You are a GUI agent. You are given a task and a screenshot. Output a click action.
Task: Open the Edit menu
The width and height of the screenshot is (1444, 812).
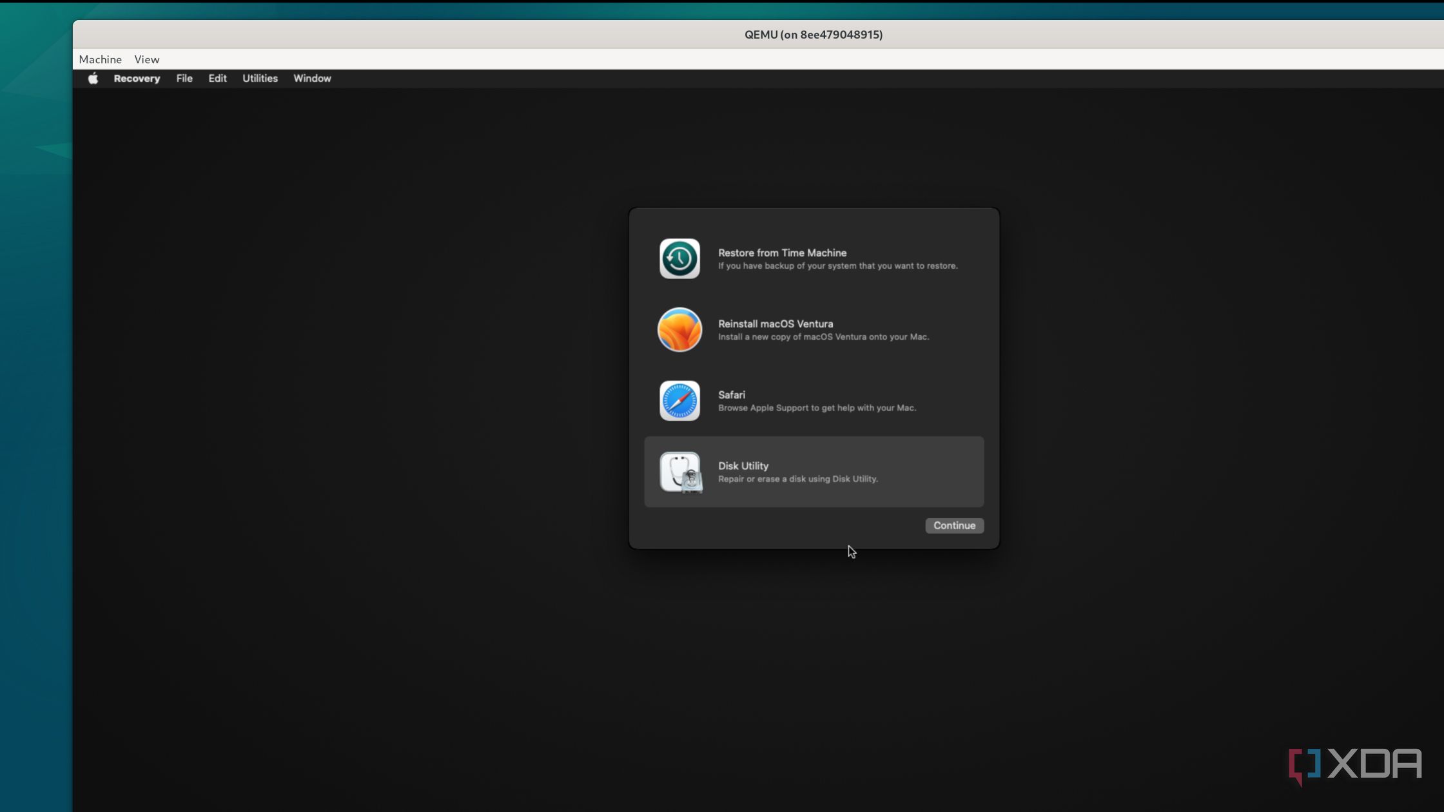coord(217,78)
